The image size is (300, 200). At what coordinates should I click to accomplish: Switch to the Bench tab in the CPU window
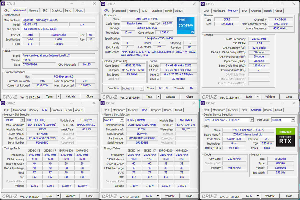tap(168, 10)
